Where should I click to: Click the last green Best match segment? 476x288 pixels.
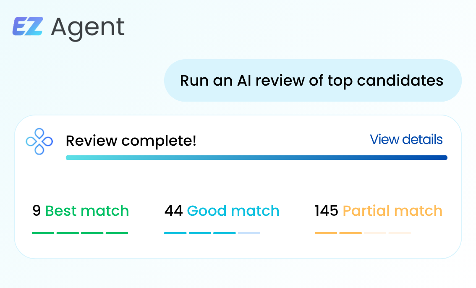[117, 233]
